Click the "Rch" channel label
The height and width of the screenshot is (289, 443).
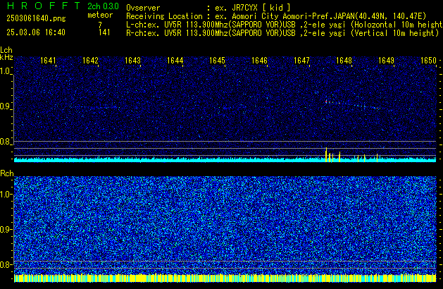click(x=7, y=173)
